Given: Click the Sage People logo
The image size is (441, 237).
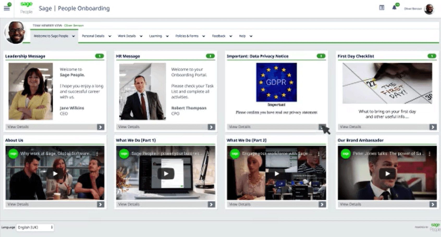Looking at the screenshot, I should pyautogui.click(x=26, y=8).
